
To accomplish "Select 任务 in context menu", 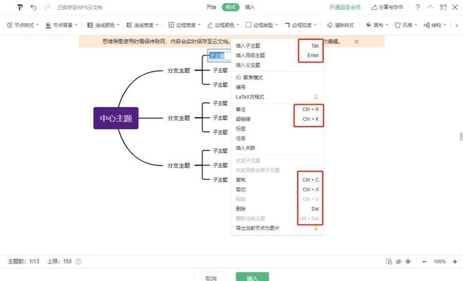I will pos(277,138).
